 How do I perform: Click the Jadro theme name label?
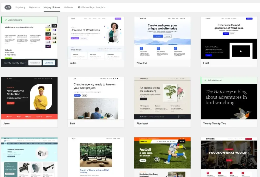[73, 63]
